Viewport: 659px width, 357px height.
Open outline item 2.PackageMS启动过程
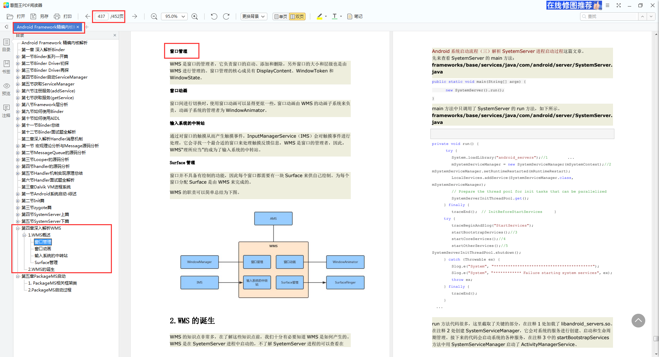point(50,290)
